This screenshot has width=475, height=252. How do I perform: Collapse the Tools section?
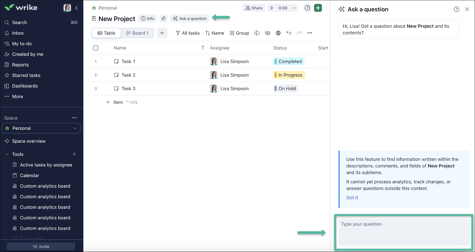point(7,154)
